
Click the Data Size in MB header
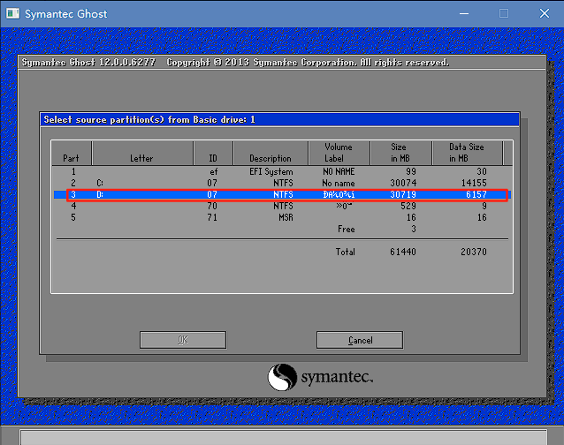click(x=466, y=153)
